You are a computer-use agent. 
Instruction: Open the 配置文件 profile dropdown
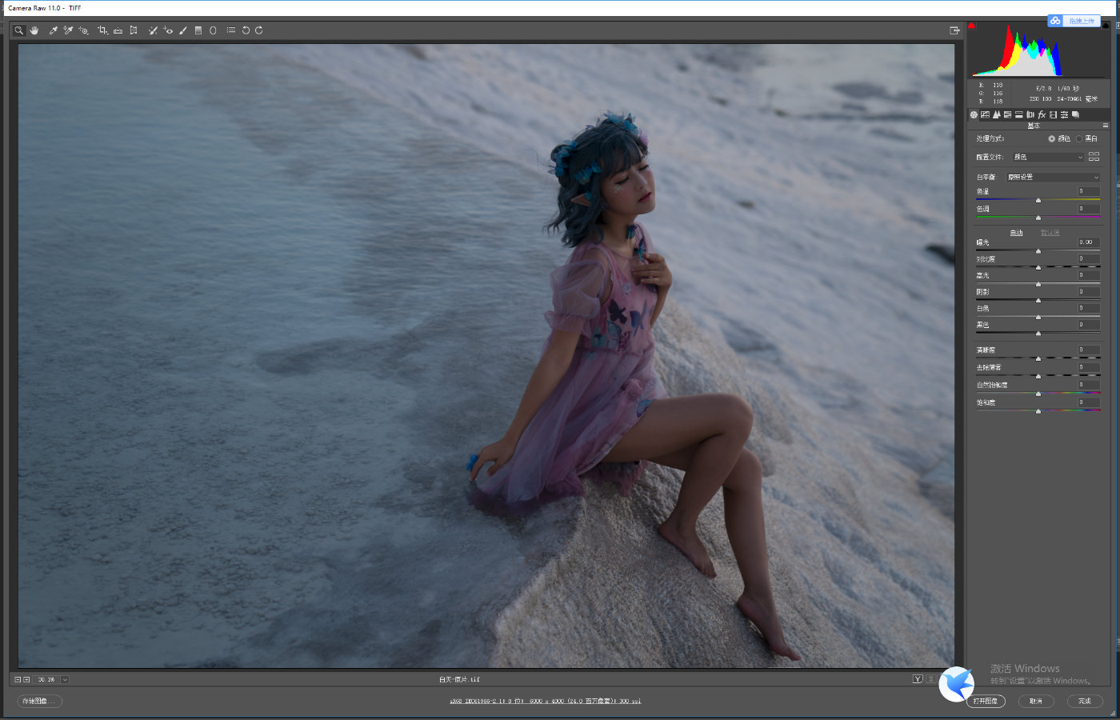point(1047,157)
